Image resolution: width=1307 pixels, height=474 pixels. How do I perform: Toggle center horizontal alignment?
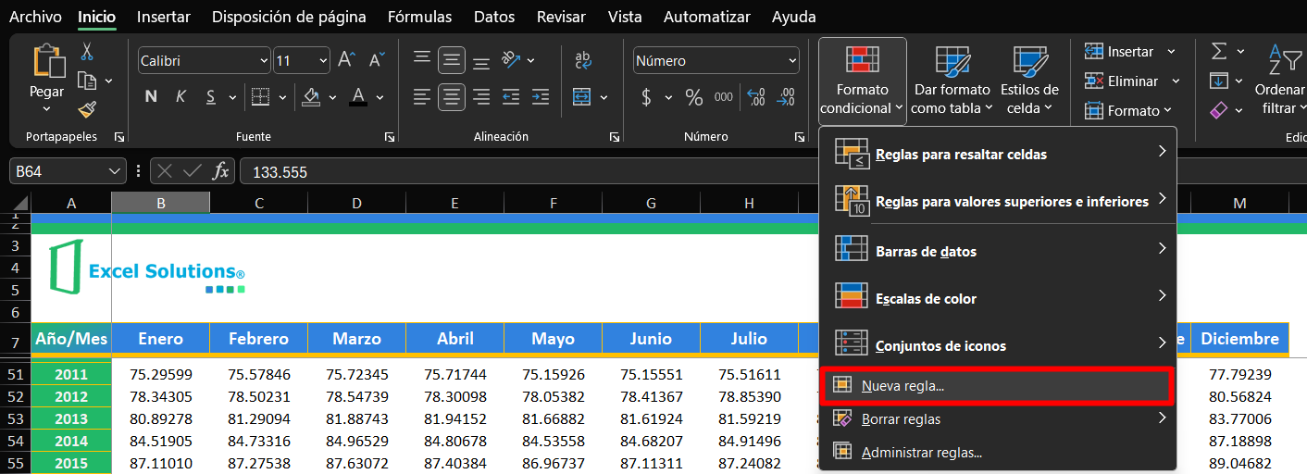point(452,96)
